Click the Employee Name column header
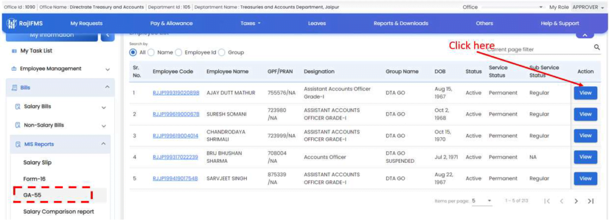This screenshot has width=609, height=224. 228,71
